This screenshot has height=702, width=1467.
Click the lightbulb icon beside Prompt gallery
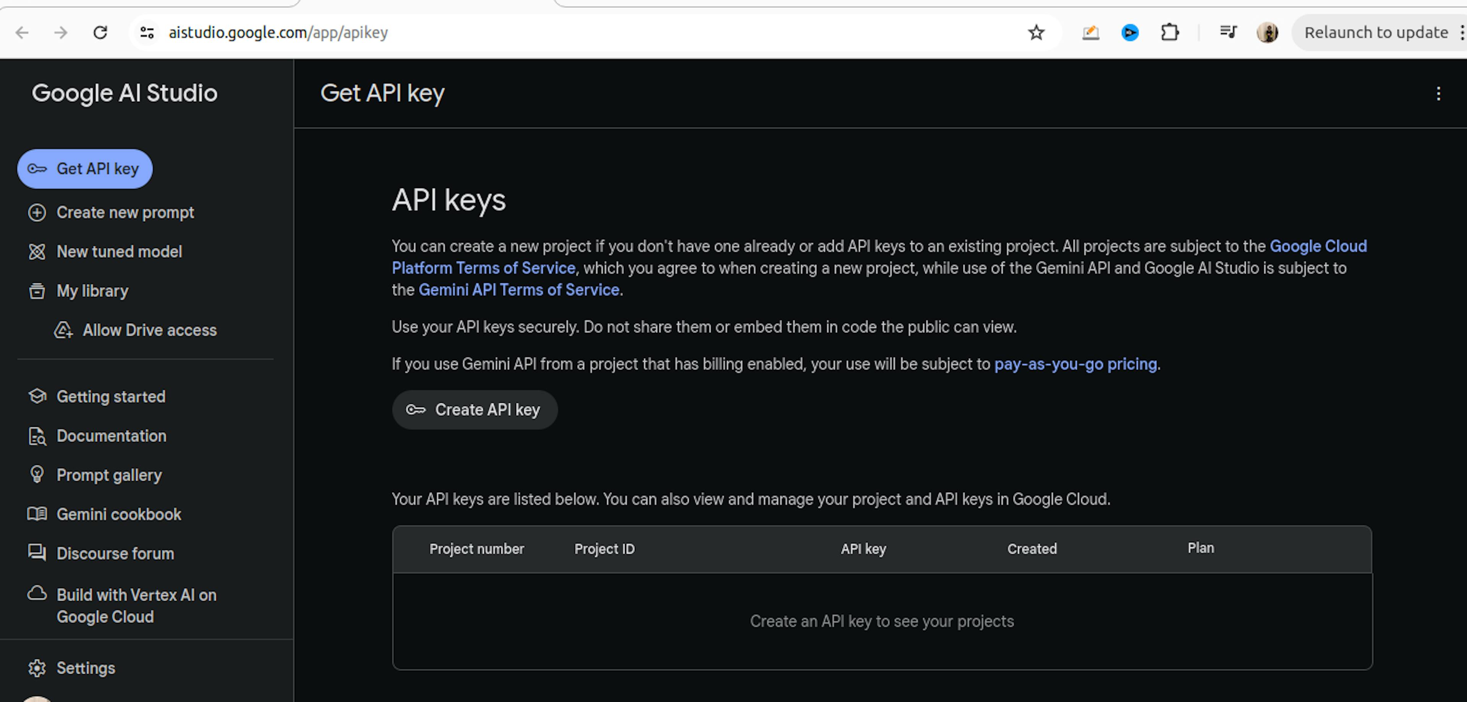pyautogui.click(x=37, y=475)
